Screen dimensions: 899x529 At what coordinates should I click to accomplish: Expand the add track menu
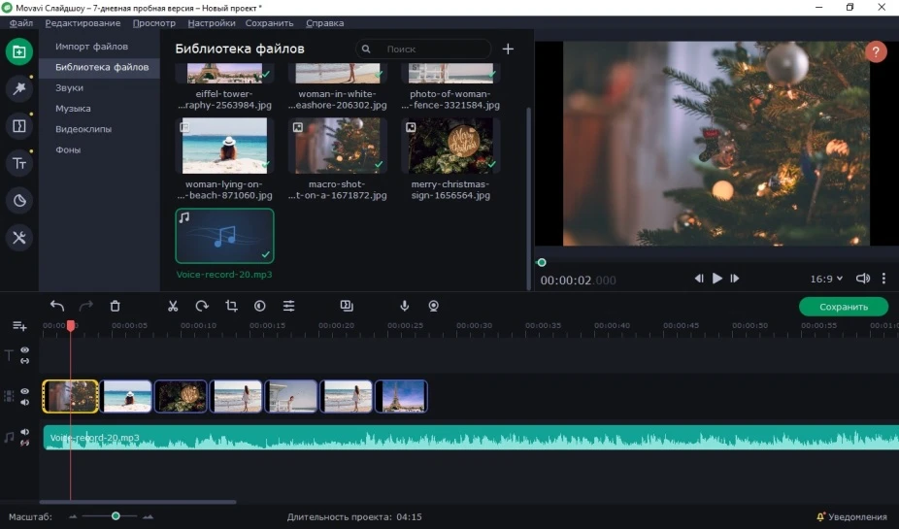tap(19, 326)
